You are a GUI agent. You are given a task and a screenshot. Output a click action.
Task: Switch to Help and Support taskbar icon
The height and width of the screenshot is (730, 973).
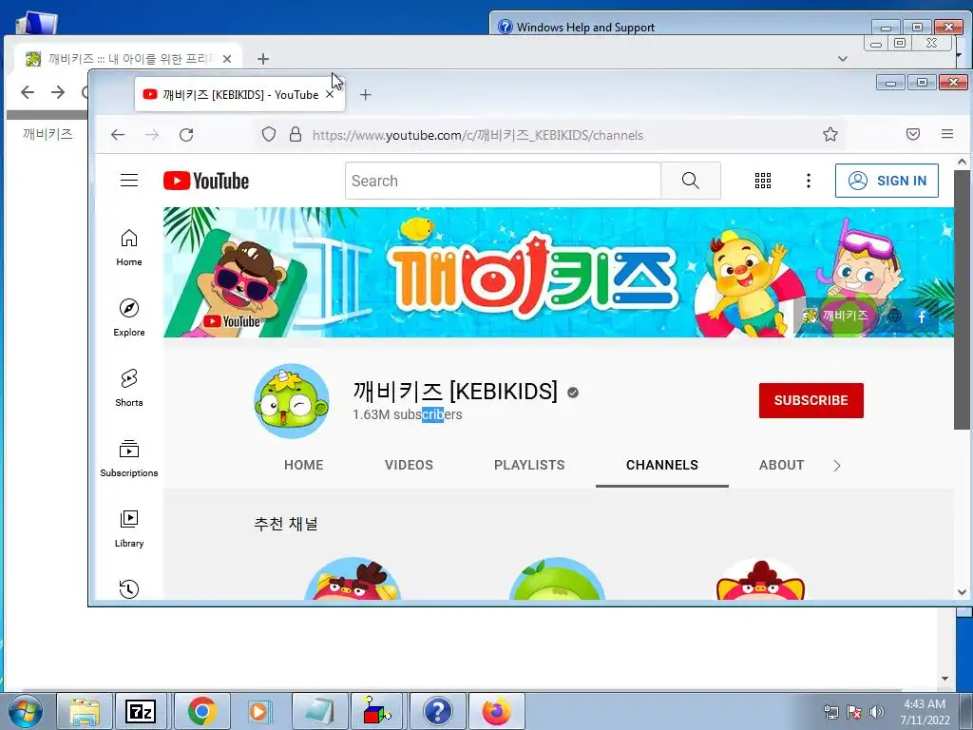pyautogui.click(x=437, y=711)
